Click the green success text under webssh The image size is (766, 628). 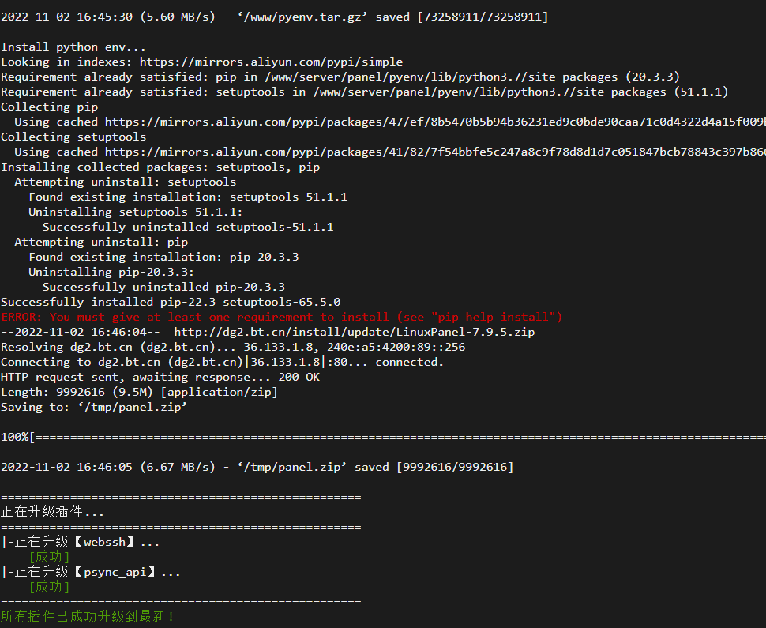tap(49, 557)
